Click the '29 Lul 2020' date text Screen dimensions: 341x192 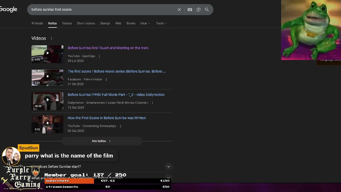[x=76, y=61]
